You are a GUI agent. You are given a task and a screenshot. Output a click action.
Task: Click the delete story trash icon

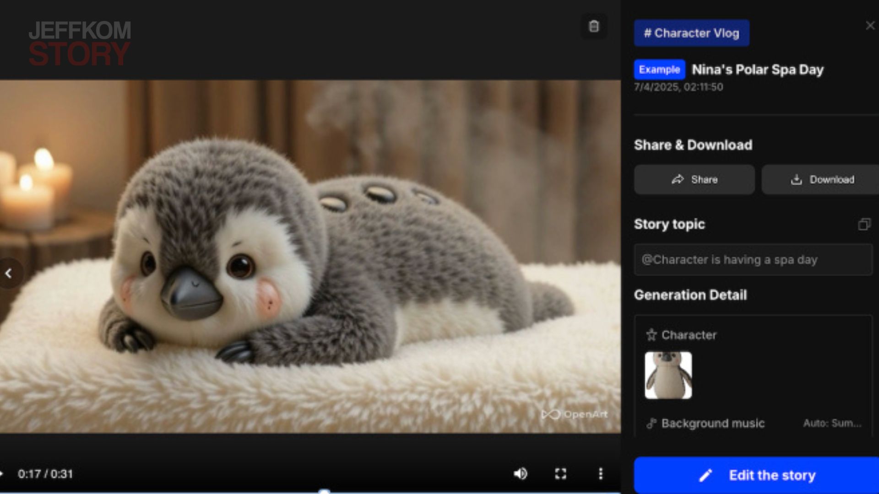click(594, 27)
